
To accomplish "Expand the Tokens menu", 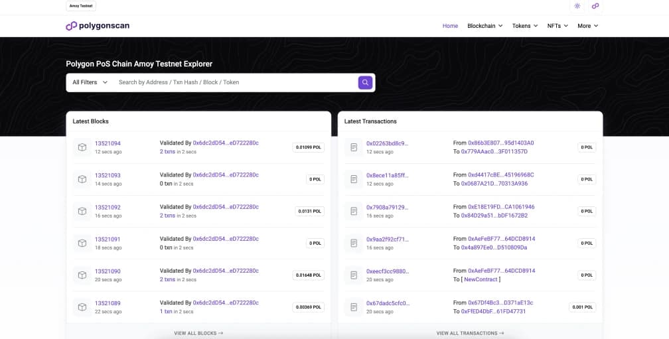I will [525, 26].
